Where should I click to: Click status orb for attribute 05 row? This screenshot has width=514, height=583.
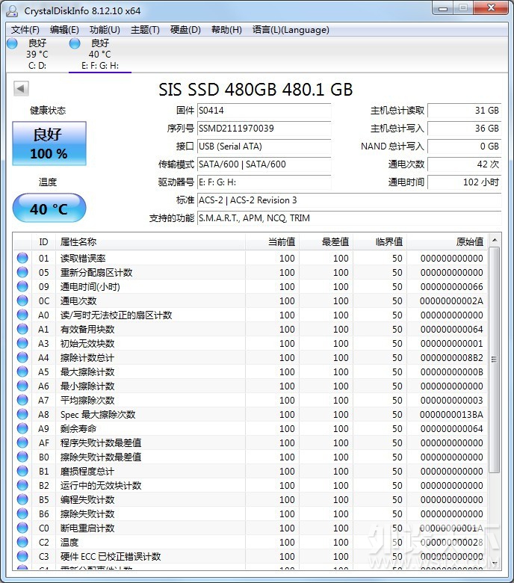coord(22,272)
